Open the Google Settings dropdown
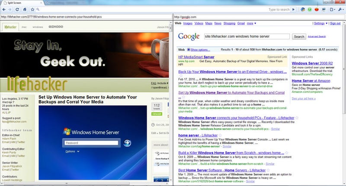Image resolution: width=346 pixels, height=186 pixels. coord(320,23)
